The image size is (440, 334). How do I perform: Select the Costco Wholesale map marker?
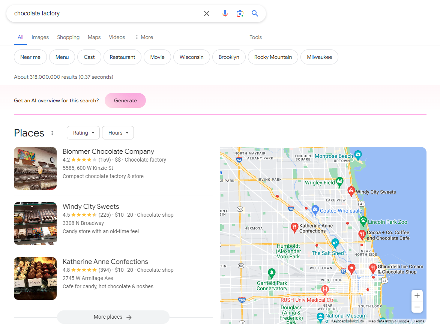[315, 210]
